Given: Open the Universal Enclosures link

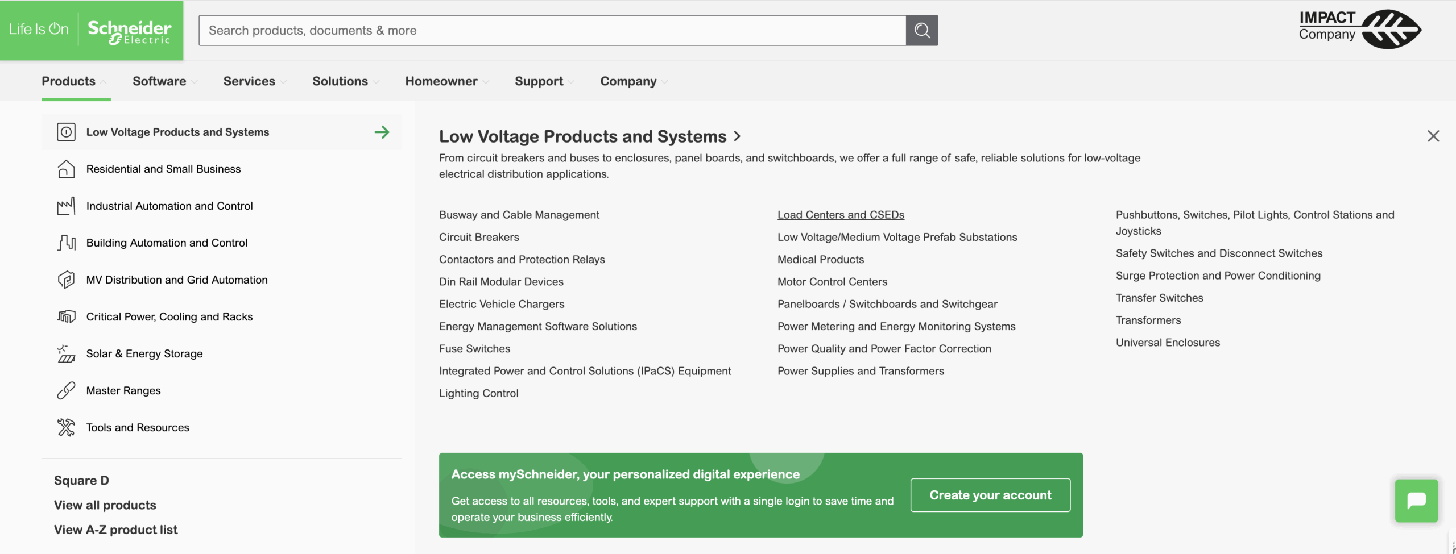Looking at the screenshot, I should point(1168,342).
